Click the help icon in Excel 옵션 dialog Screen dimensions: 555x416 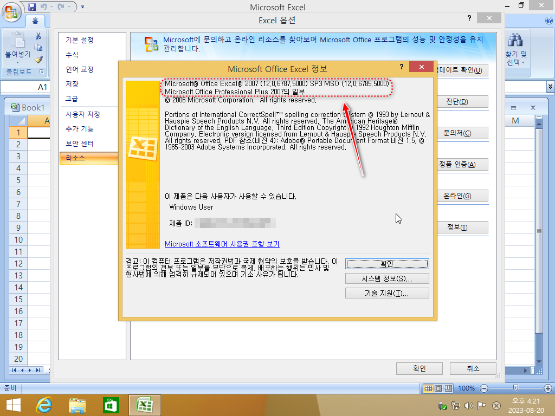469,18
